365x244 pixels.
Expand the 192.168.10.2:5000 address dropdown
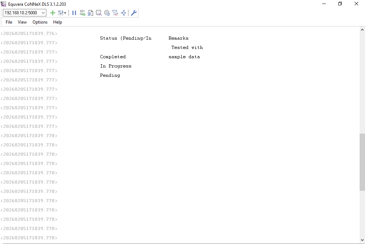click(x=43, y=13)
